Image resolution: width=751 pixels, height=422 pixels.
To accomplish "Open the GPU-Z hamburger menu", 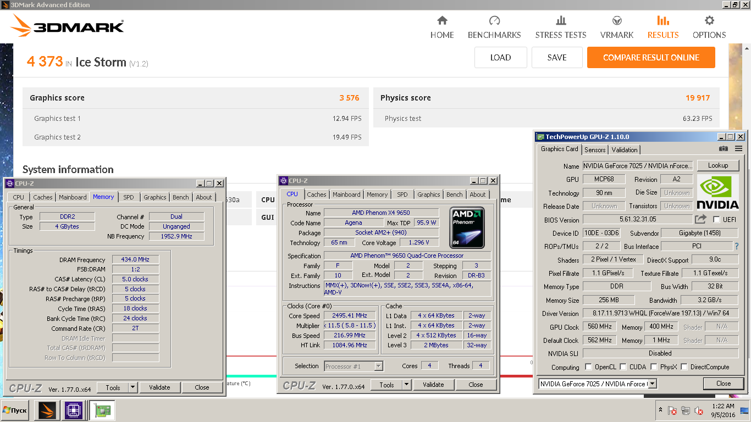I will pos(738,149).
